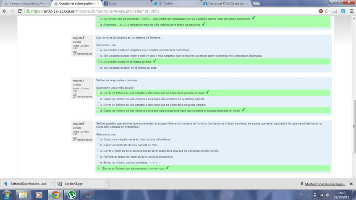Screen dimensions: 356x200
Task: Tick option c about borrar de la segunda carpeta
Action: tap(99, 104)
